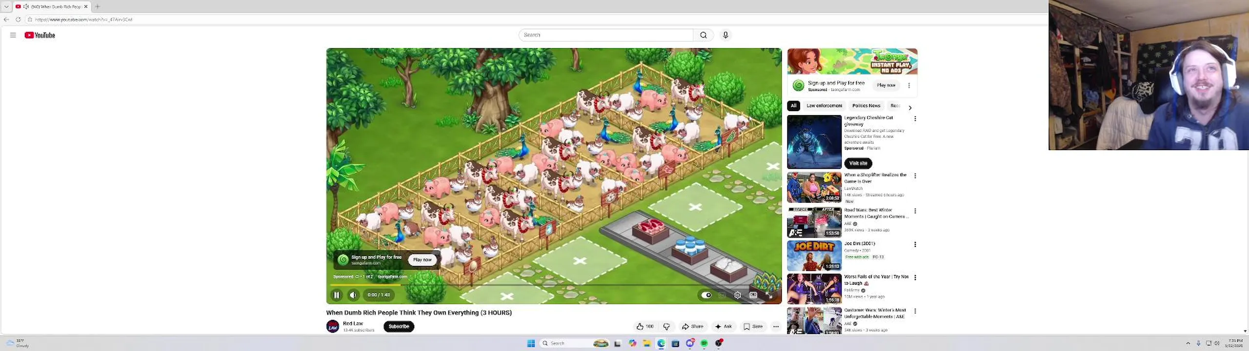Start voice search with the microphone

coord(725,35)
